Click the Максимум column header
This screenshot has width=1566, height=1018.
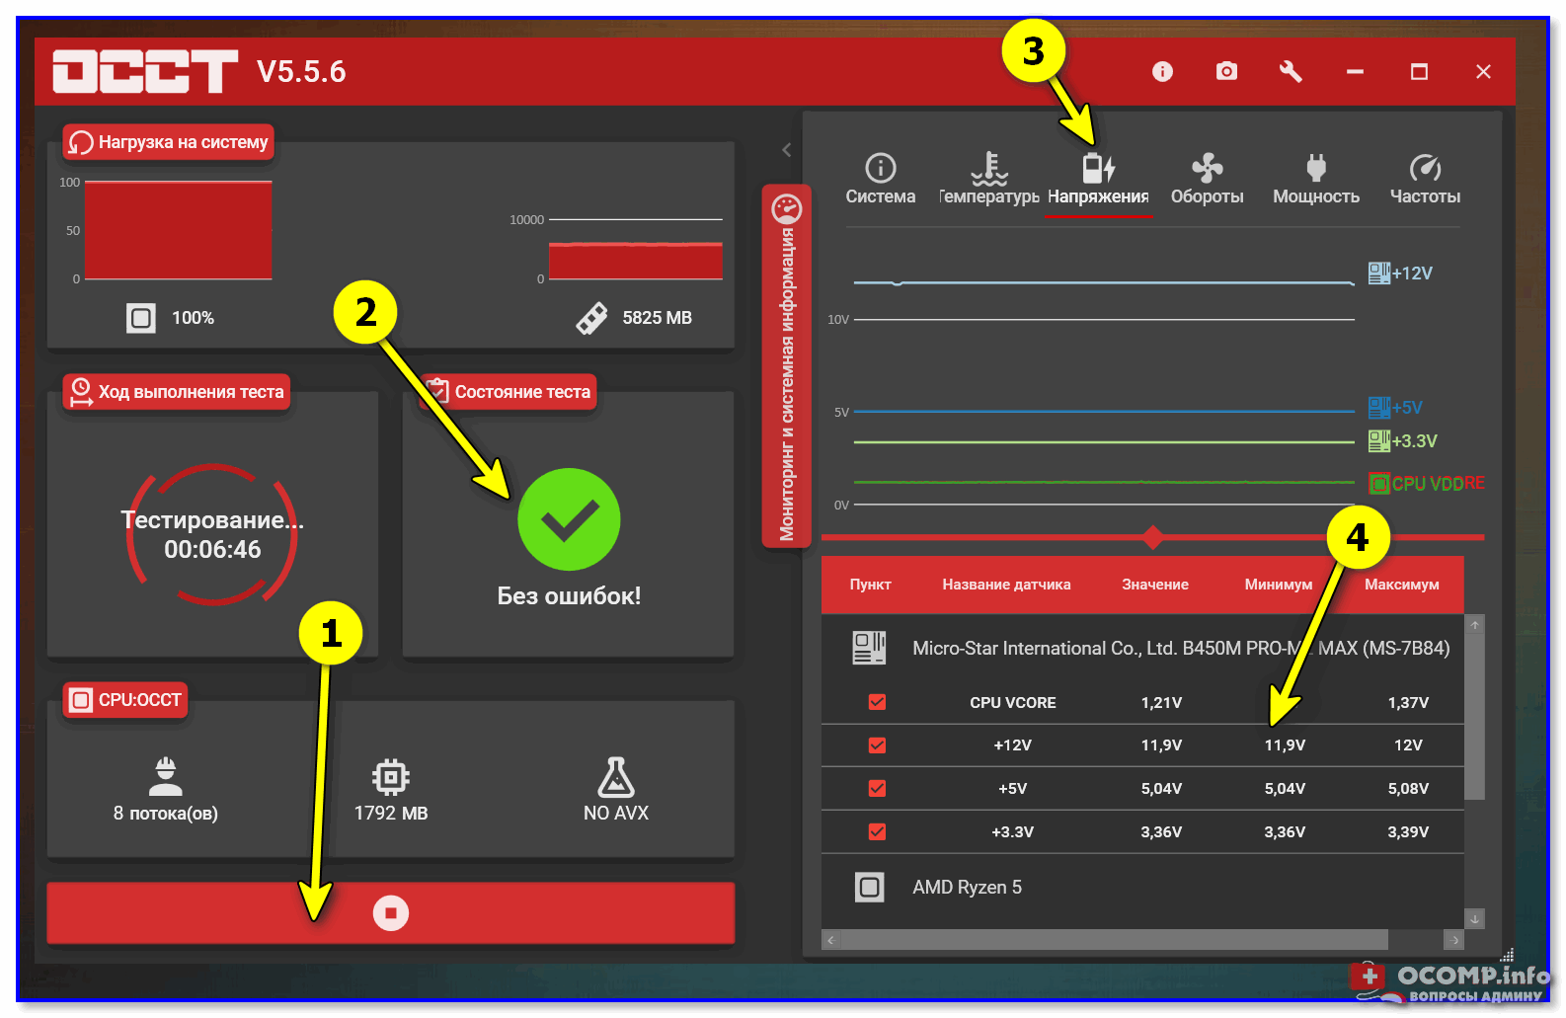(x=1401, y=585)
